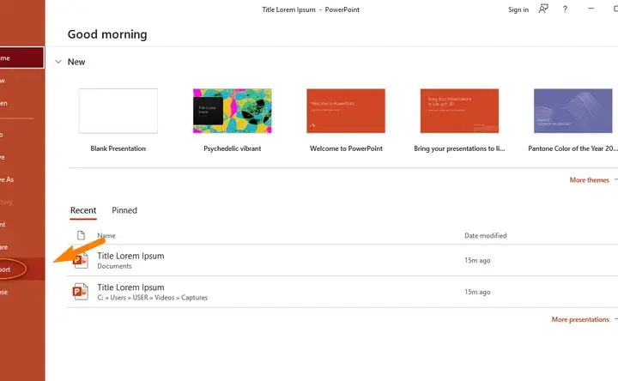Minimize the PowerPoint window
The height and width of the screenshot is (381, 618).
[591, 9]
